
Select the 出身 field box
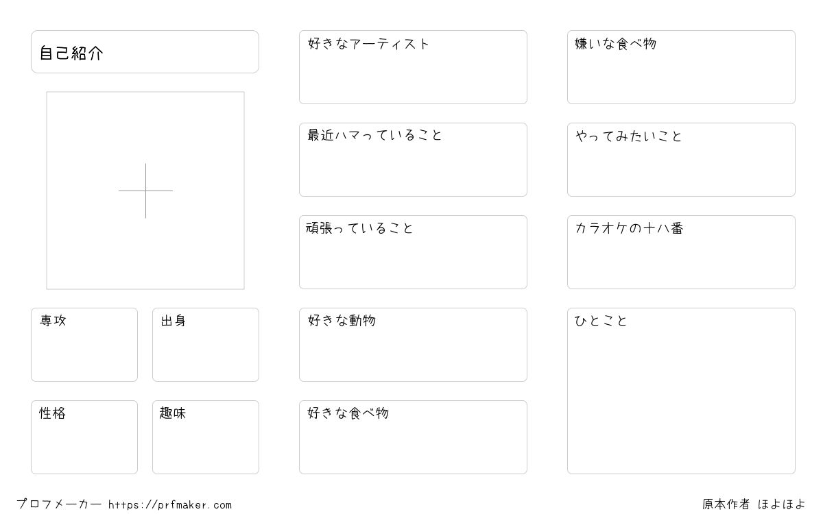pos(206,345)
